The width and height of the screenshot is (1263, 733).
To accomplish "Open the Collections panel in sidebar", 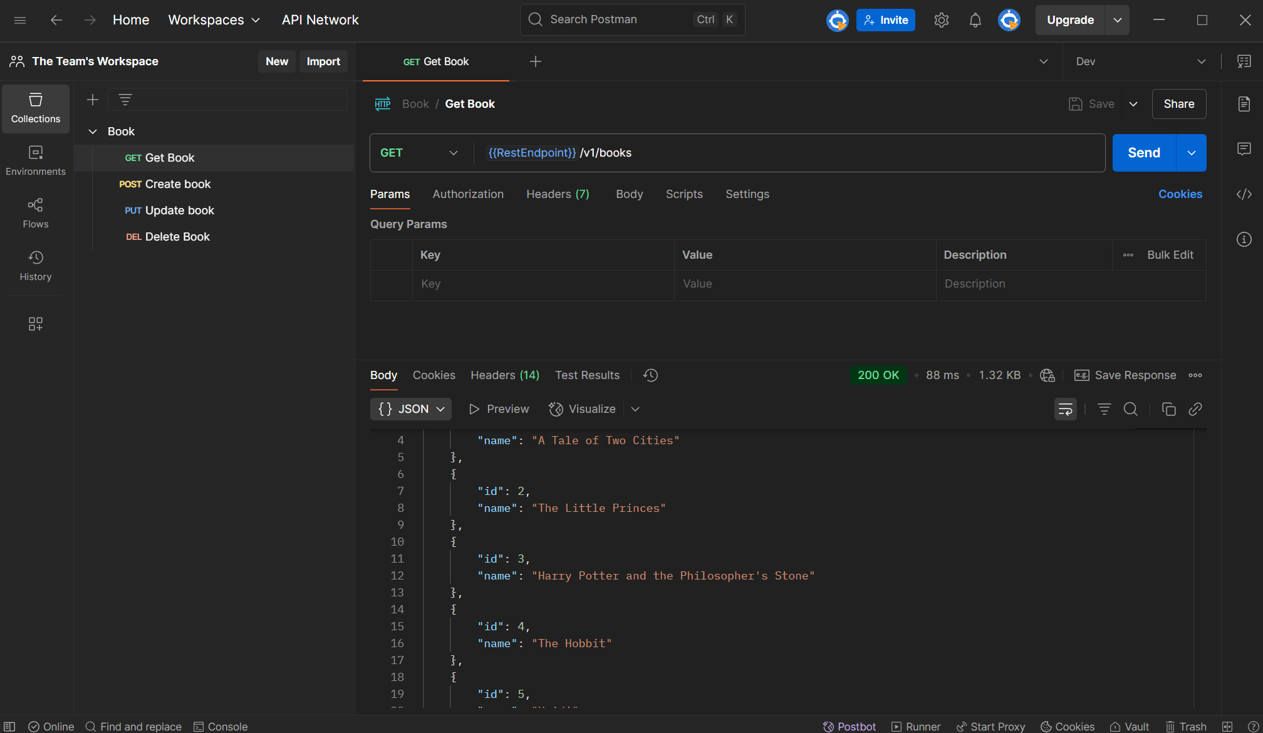I will point(35,108).
